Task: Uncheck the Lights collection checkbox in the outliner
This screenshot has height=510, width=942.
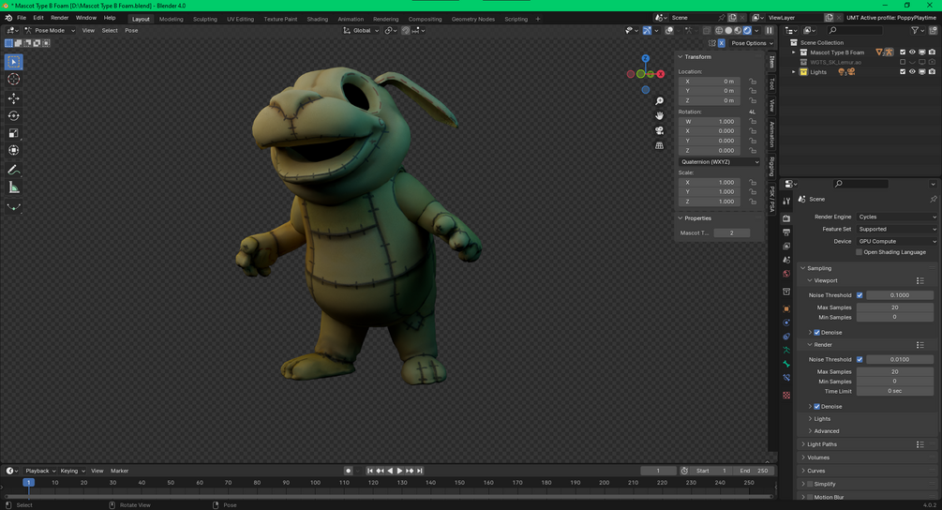Action: (x=903, y=72)
